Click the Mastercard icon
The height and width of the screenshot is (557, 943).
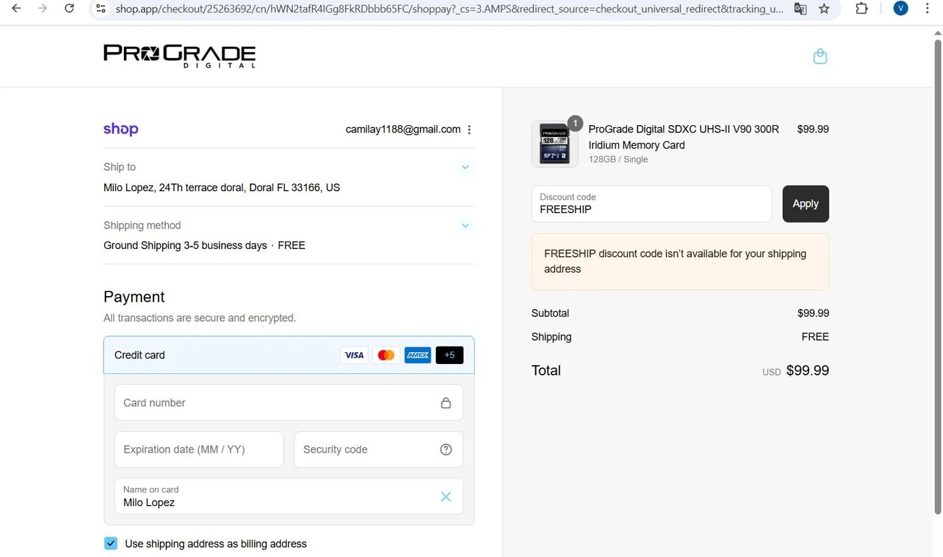click(386, 355)
